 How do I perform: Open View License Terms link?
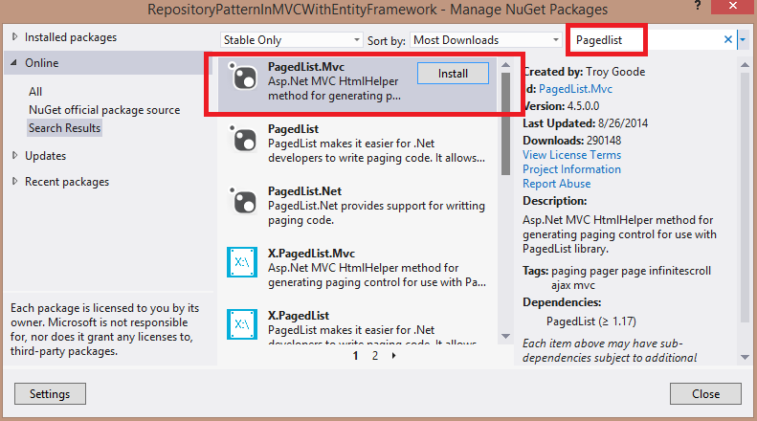pos(571,155)
